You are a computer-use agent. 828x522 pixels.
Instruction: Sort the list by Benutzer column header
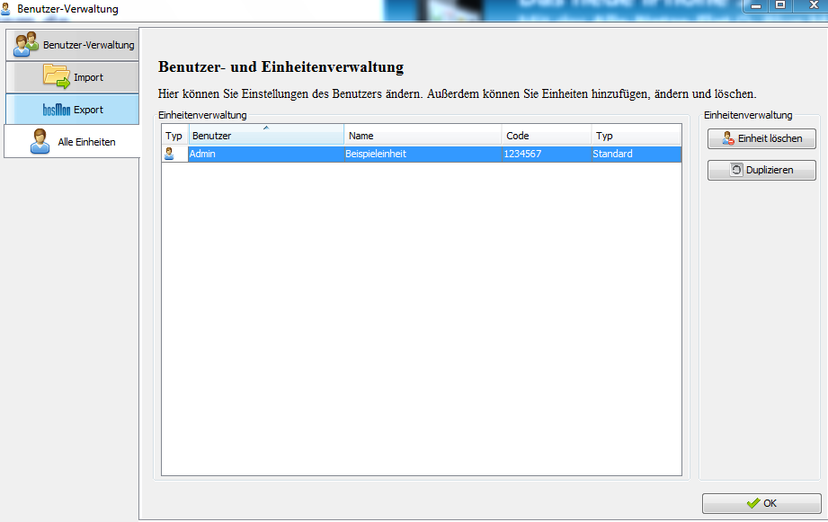tap(265, 136)
